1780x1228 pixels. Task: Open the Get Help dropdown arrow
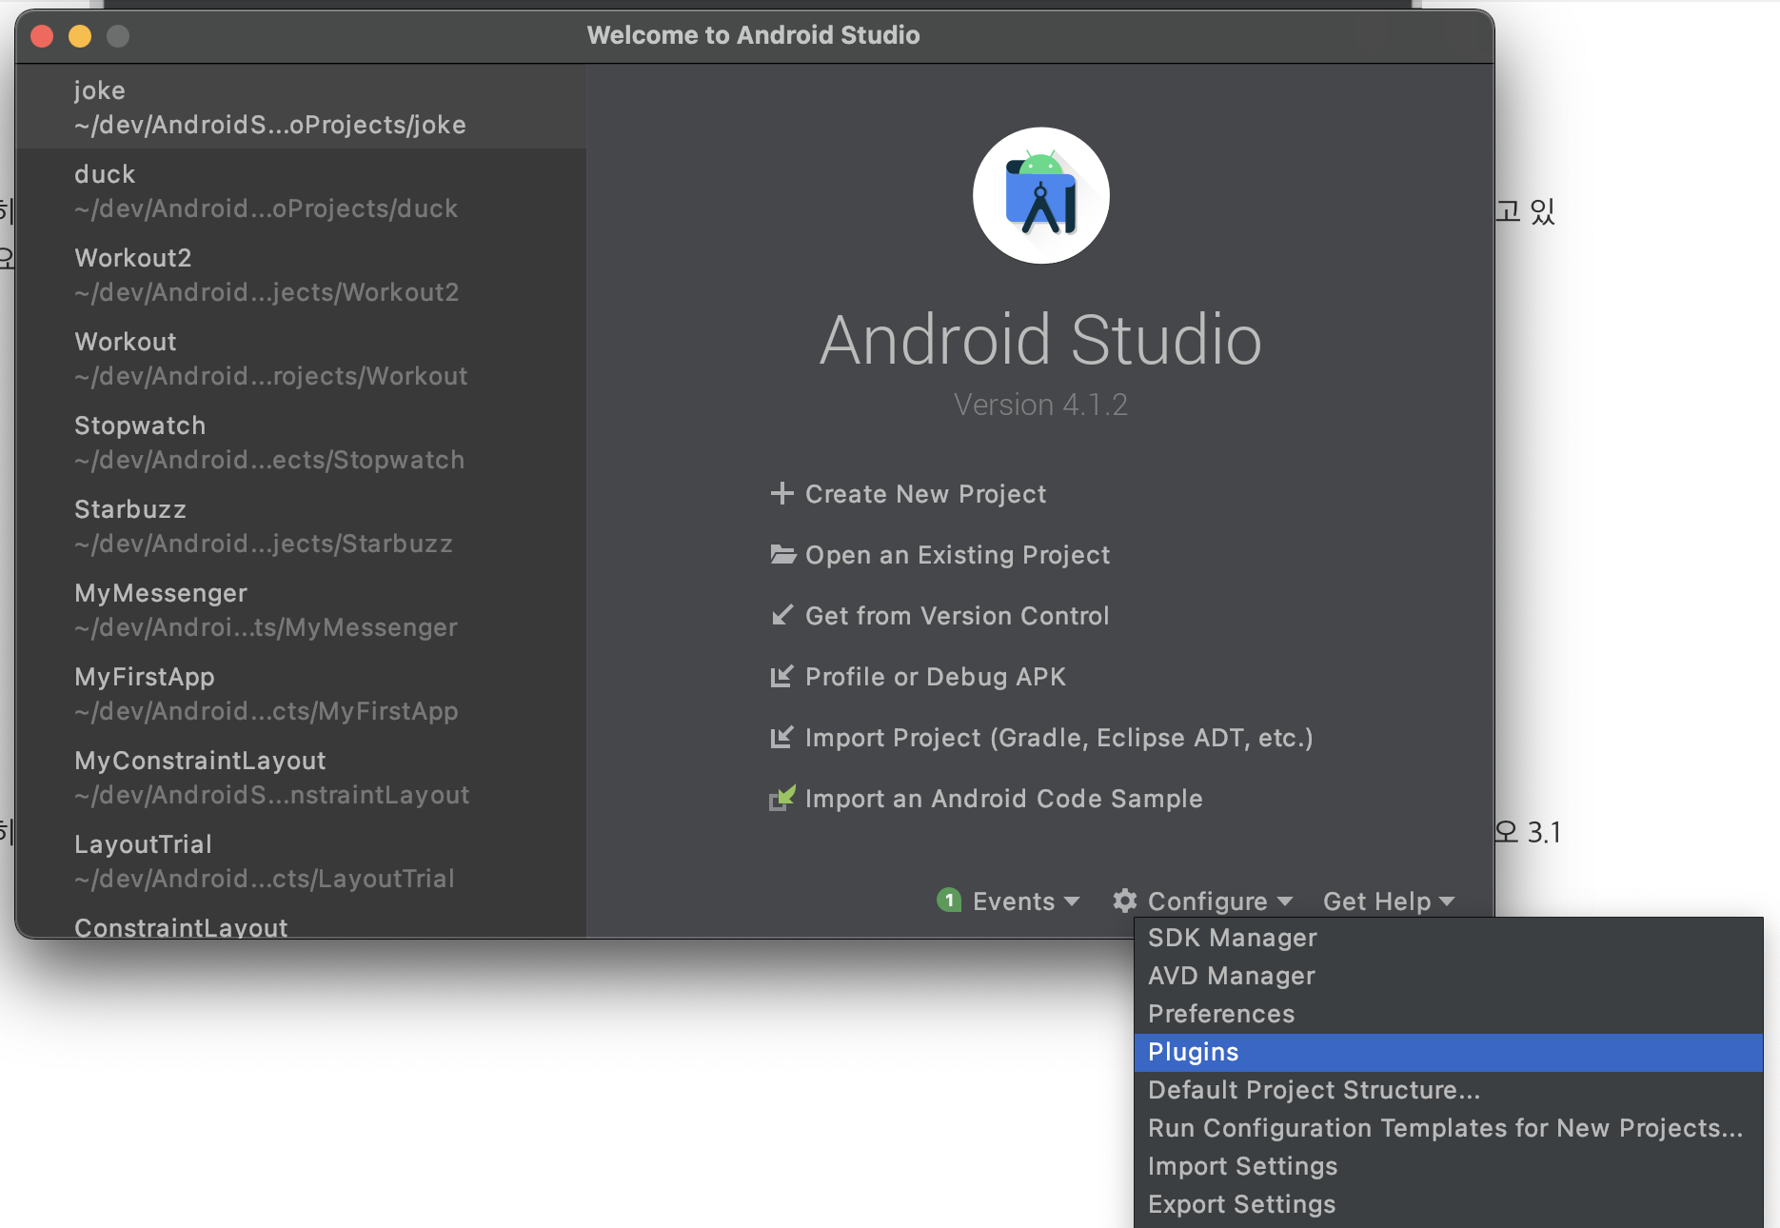click(x=1447, y=901)
